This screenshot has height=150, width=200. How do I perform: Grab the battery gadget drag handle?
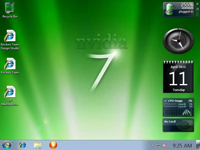tap(197, 14)
